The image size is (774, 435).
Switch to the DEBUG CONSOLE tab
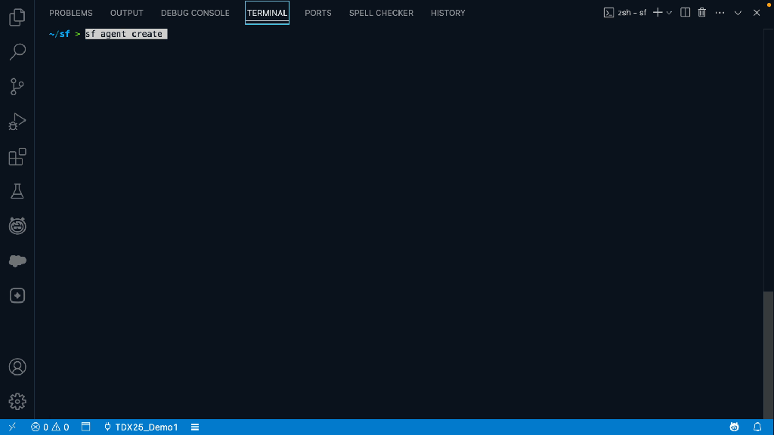tap(195, 13)
